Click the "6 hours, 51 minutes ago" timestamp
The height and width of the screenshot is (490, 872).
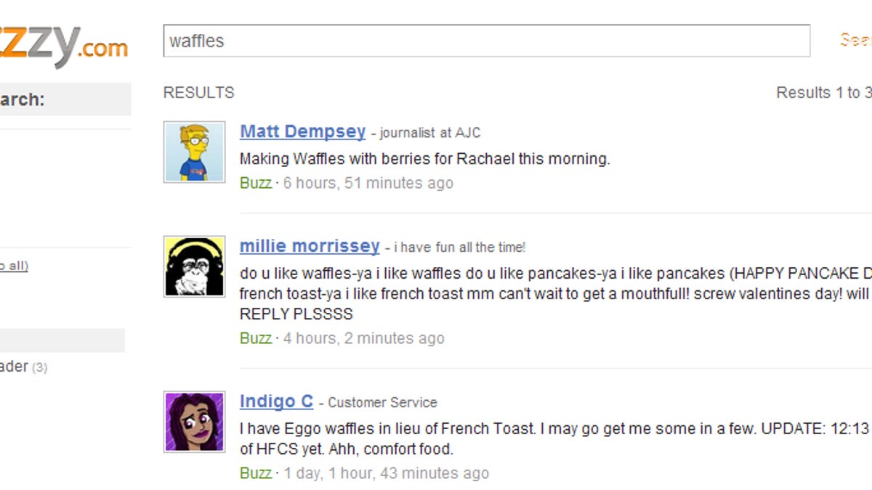[368, 183]
